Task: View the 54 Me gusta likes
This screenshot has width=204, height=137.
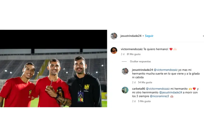Action: click(145, 82)
